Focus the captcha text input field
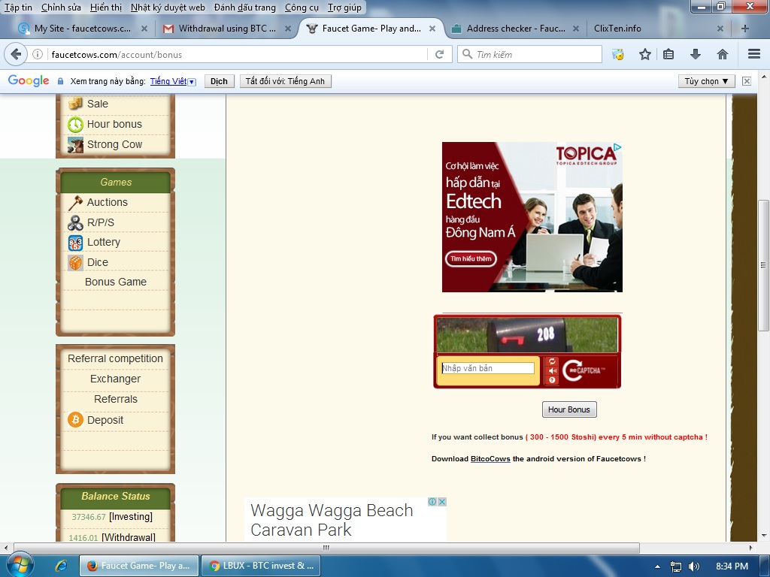This screenshot has width=770, height=577. pyautogui.click(x=487, y=368)
